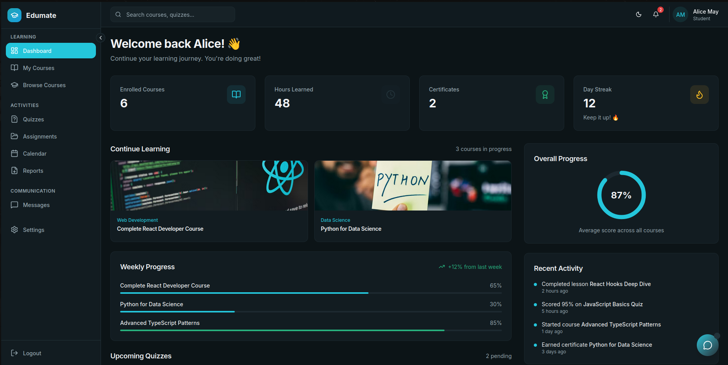
Task: Select the Enrolled Courses value 6
Action: point(124,103)
